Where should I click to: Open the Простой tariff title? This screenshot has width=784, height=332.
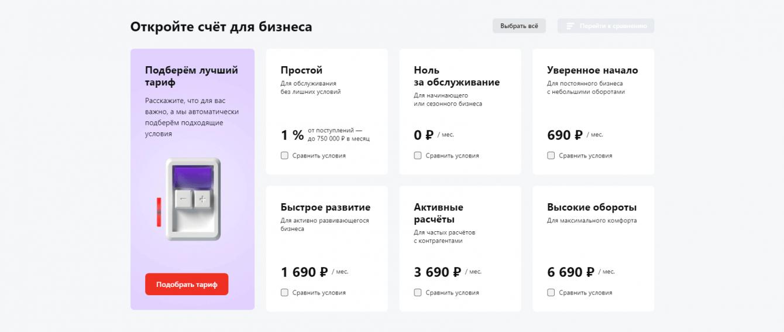[301, 70]
